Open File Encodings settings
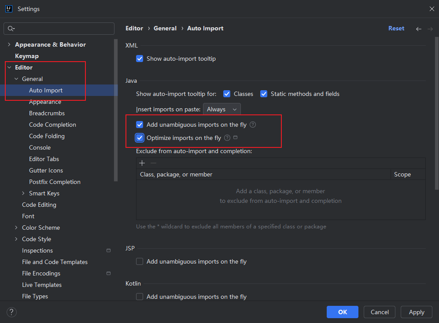This screenshot has height=323, width=439. (x=41, y=273)
